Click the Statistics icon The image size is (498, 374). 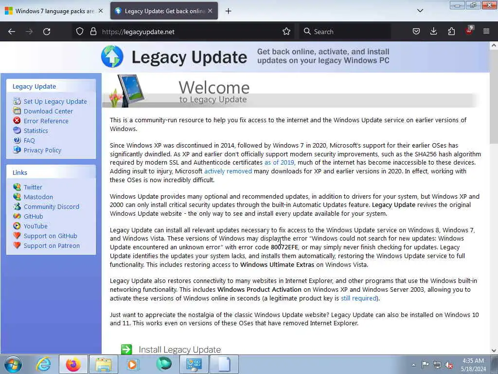[17, 131]
